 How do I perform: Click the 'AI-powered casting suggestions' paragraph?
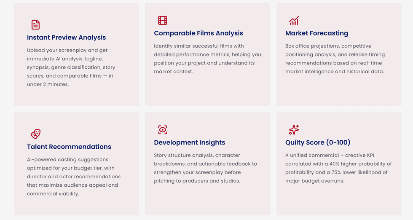74,176
